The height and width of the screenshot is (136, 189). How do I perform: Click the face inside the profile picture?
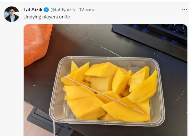pos(12,12)
